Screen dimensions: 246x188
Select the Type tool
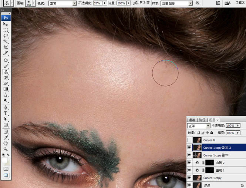pyautogui.click(x=6, y=113)
